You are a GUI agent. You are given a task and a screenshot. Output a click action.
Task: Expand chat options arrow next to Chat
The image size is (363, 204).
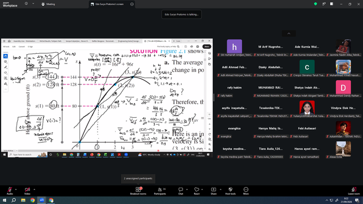point(187,189)
